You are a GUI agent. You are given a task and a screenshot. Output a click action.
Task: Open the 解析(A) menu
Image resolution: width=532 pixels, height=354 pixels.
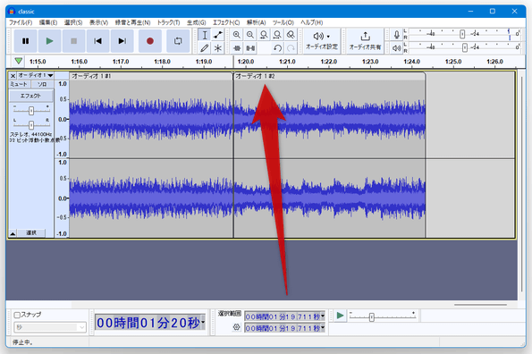256,22
